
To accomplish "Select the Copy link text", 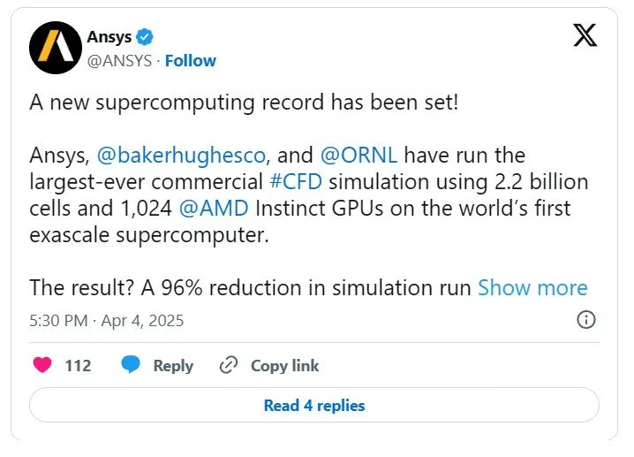I will [x=284, y=365].
